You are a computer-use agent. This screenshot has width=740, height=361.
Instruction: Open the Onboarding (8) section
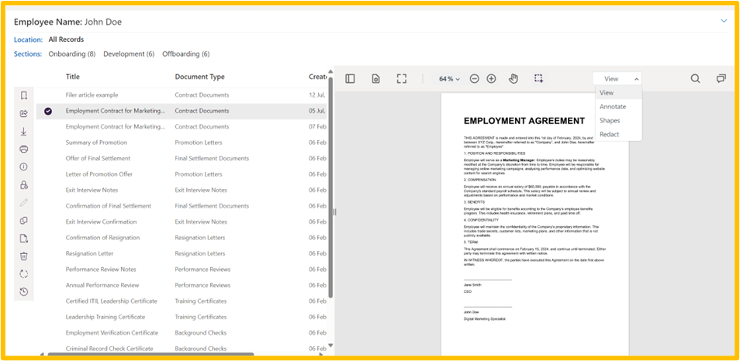71,54
